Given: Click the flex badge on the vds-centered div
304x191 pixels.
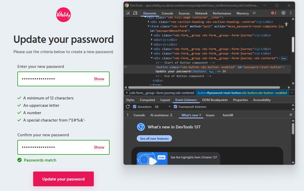Looking at the screenshot, I should (x=284, y=58).
